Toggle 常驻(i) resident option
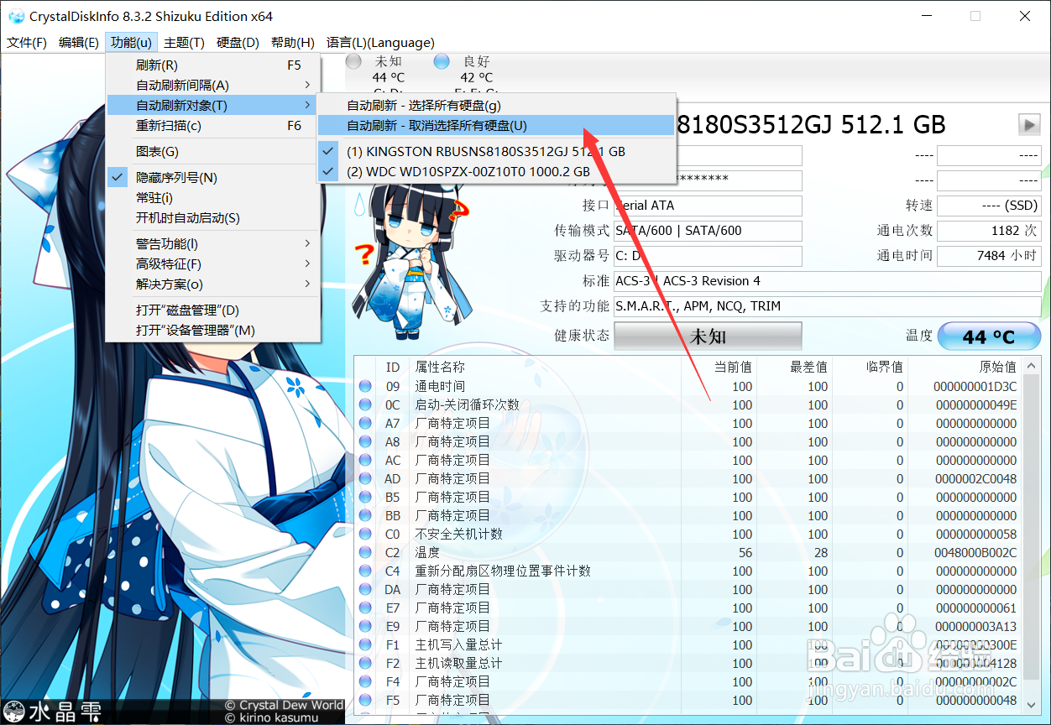The image size is (1051, 725). 213,198
